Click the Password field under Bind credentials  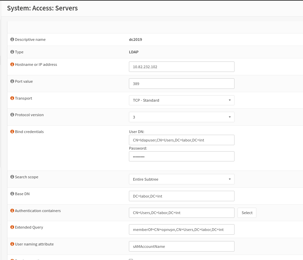click(182, 156)
